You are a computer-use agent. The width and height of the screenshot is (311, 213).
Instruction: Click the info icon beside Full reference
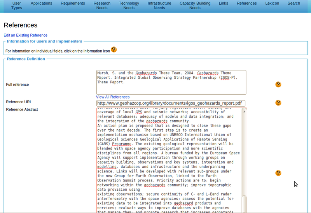coord(278,84)
